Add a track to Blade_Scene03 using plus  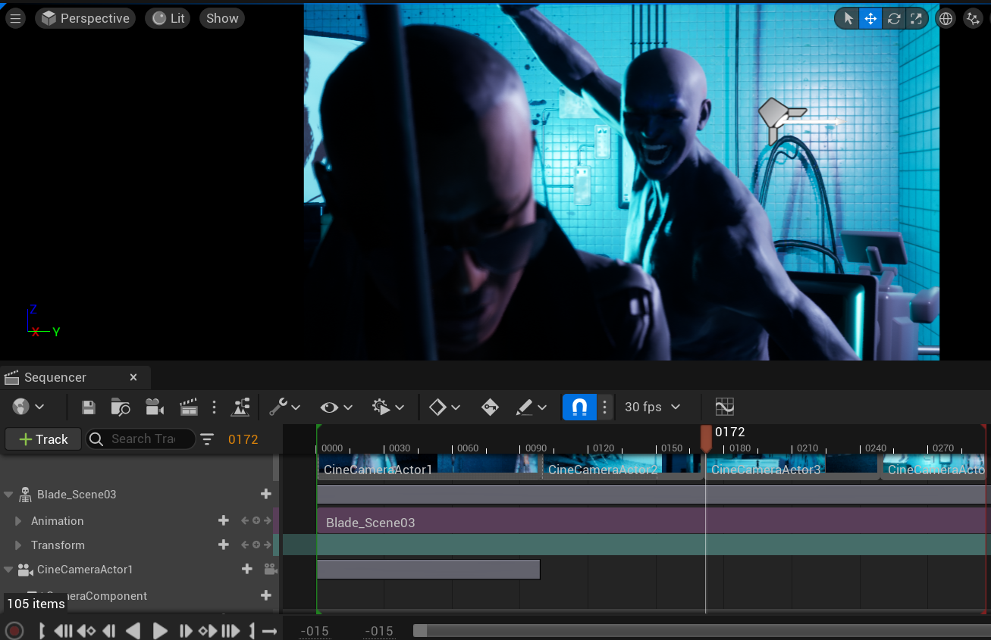(x=266, y=495)
